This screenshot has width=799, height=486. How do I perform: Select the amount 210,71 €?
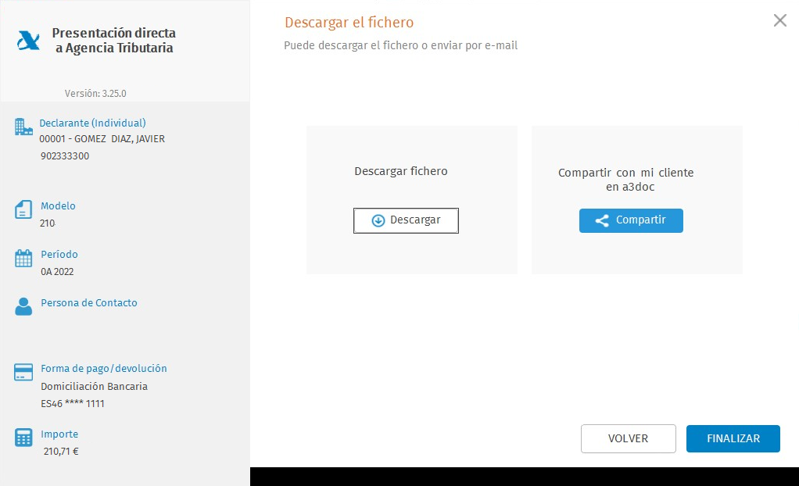[61, 452]
